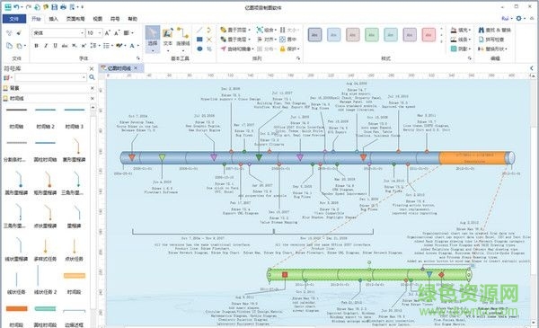
Task: Pick the blue ellipse shape tool
Action: (x=199, y=49)
